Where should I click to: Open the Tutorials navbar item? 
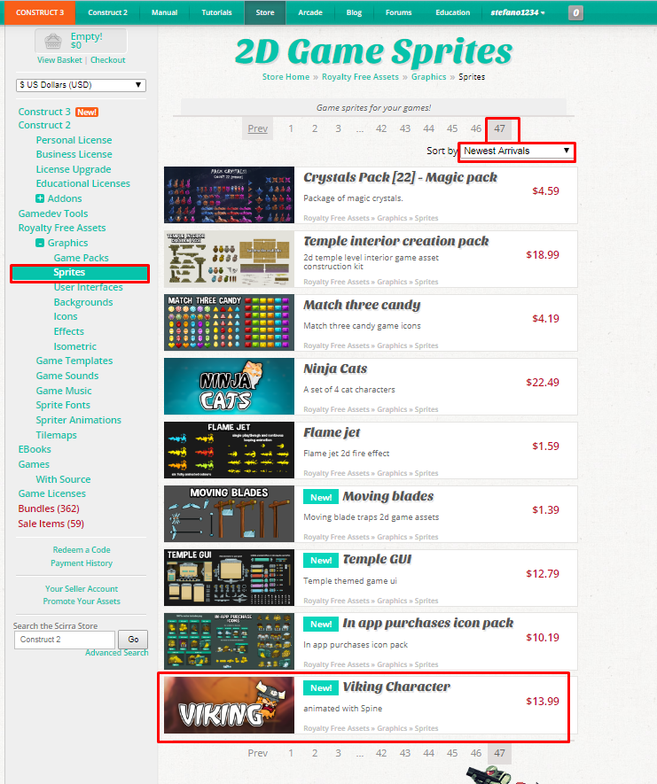tap(216, 12)
